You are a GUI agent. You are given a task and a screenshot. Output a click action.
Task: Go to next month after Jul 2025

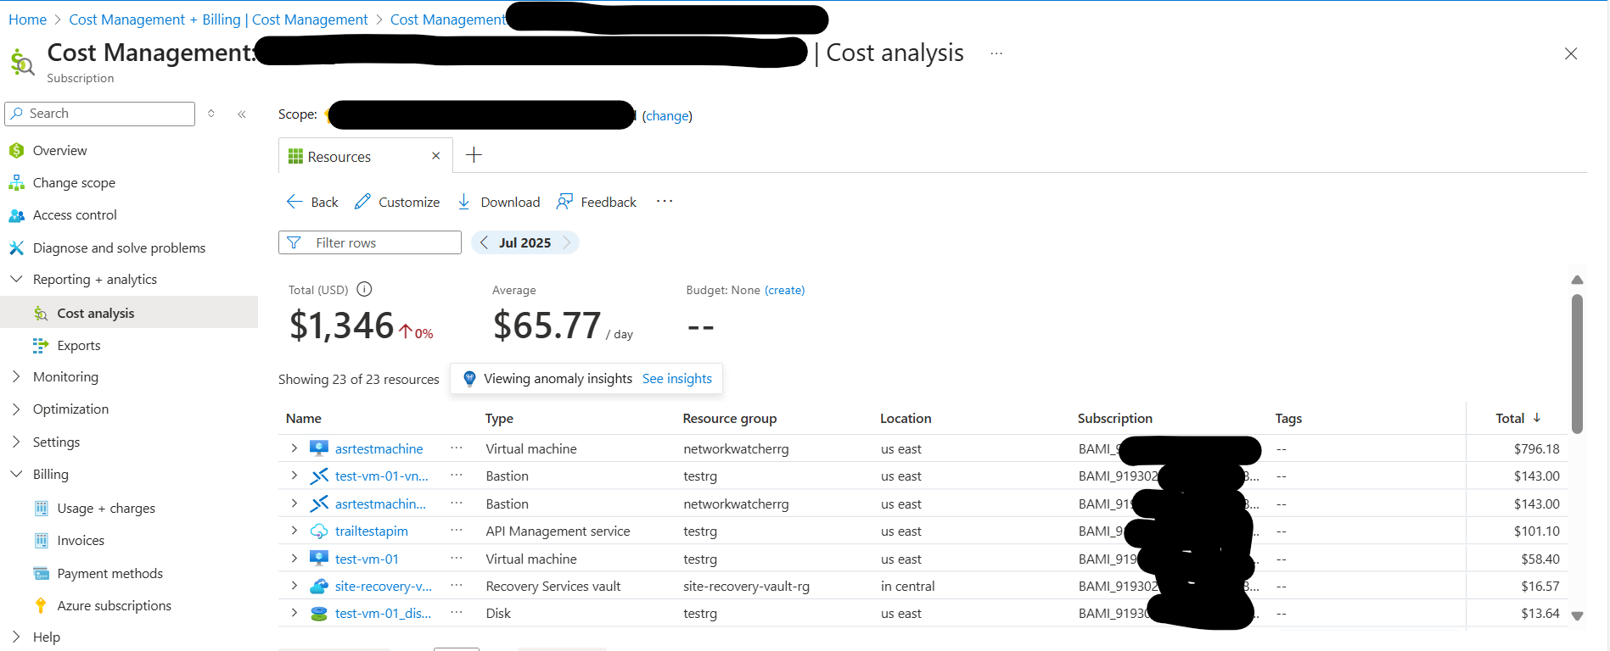point(567,242)
